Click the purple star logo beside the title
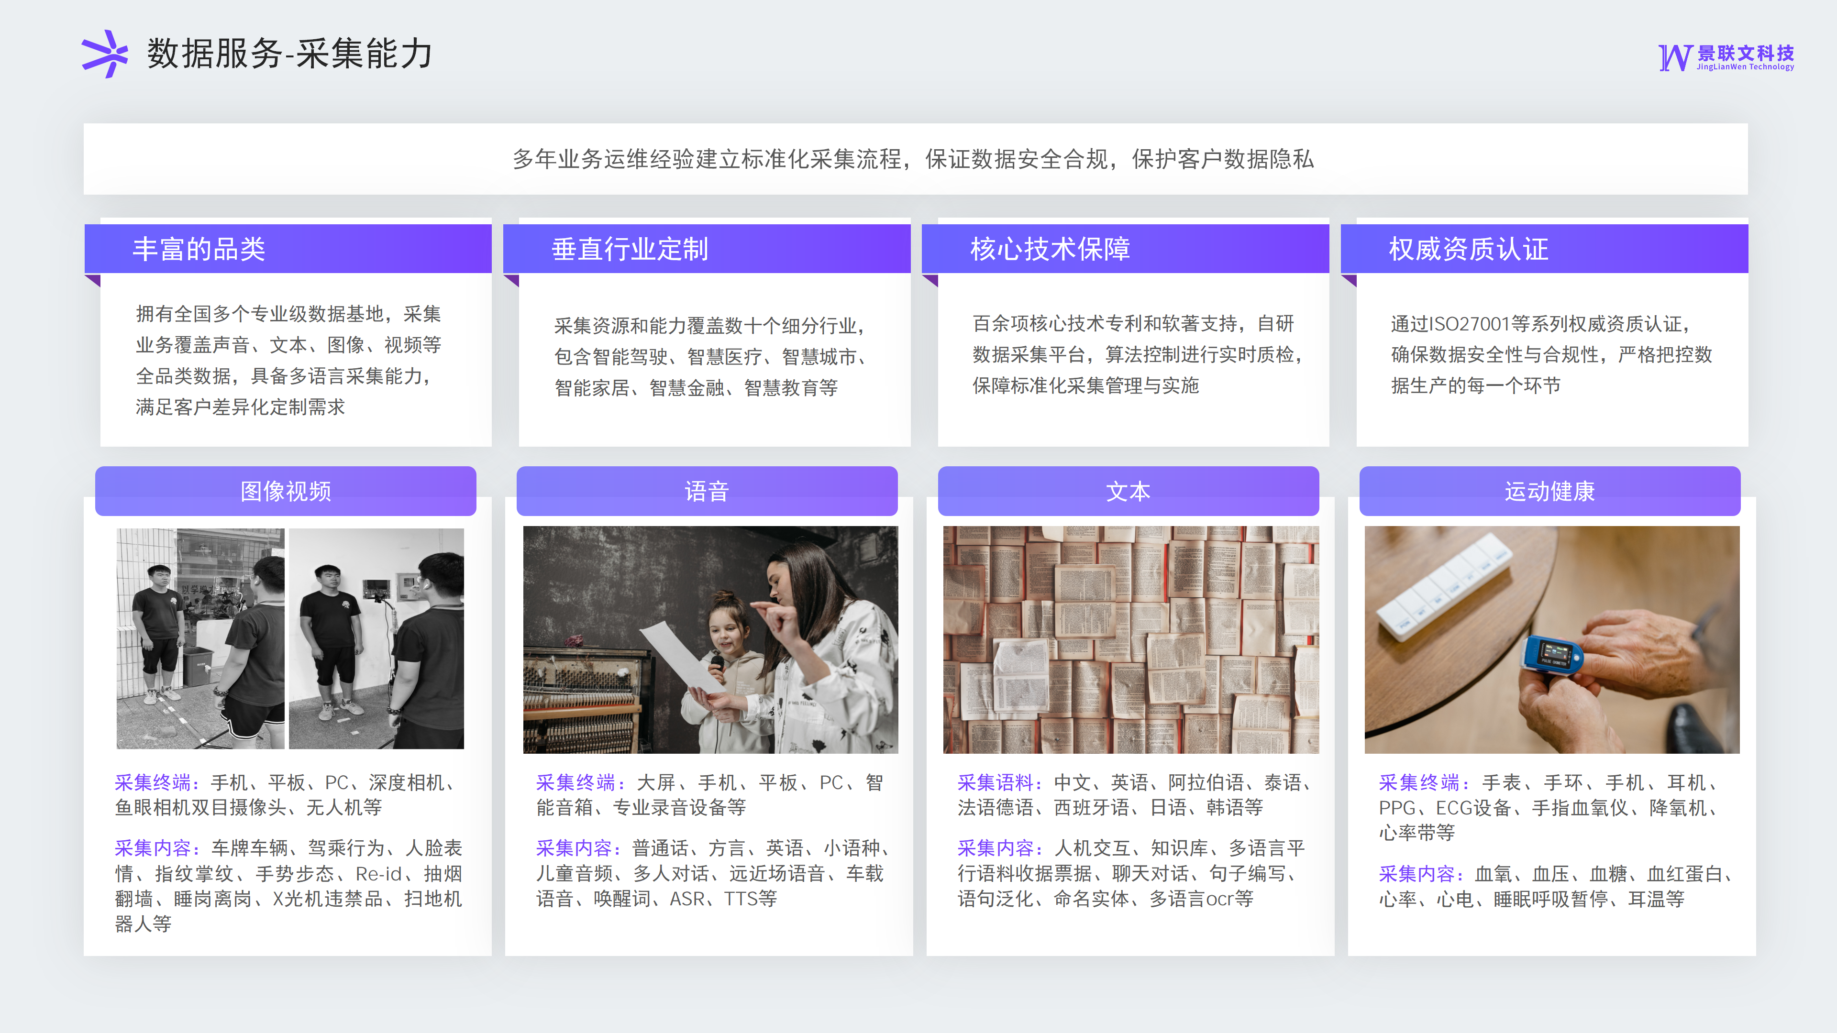The width and height of the screenshot is (1837, 1033). tap(105, 54)
